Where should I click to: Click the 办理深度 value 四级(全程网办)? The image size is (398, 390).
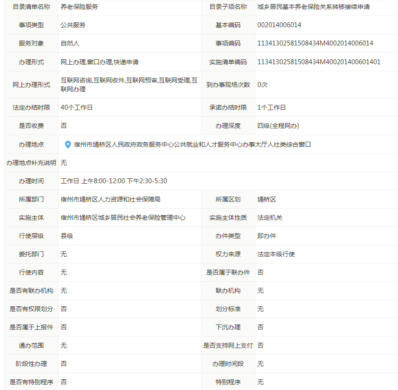tap(278, 126)
